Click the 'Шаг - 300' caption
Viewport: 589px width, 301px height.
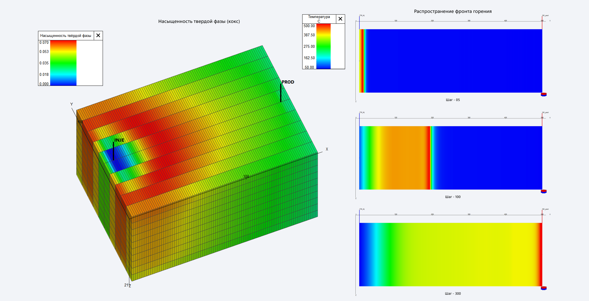tap(453, 294)
